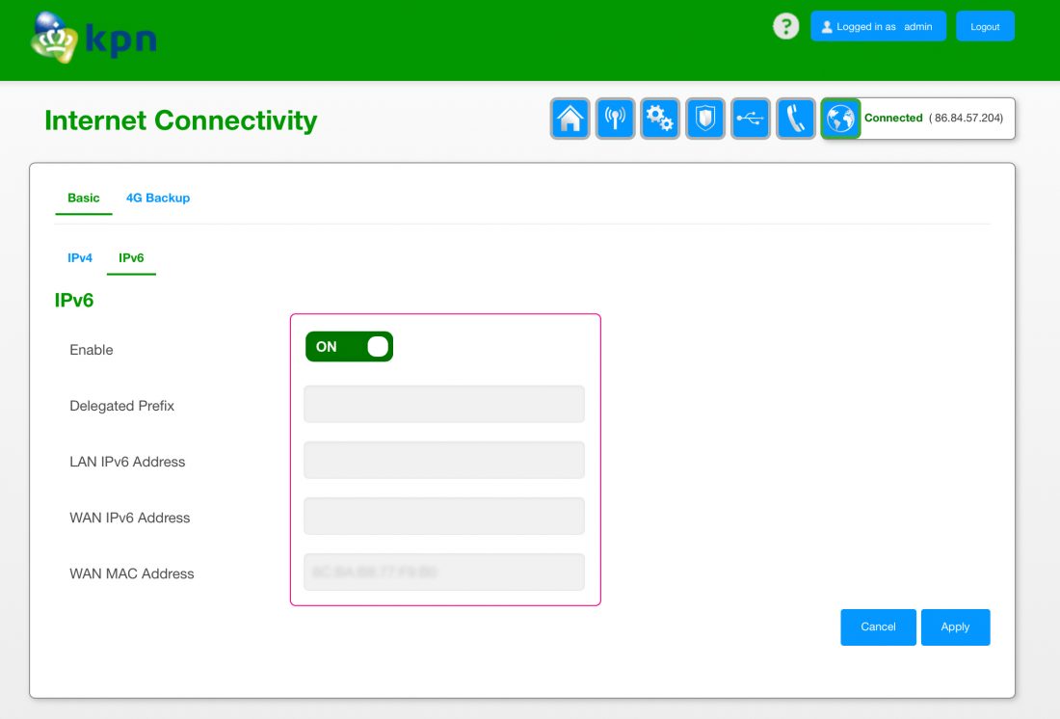This screenshot has width=1060, height=719.
Task: Switch to the Basic tab
Action: point(83,198)
